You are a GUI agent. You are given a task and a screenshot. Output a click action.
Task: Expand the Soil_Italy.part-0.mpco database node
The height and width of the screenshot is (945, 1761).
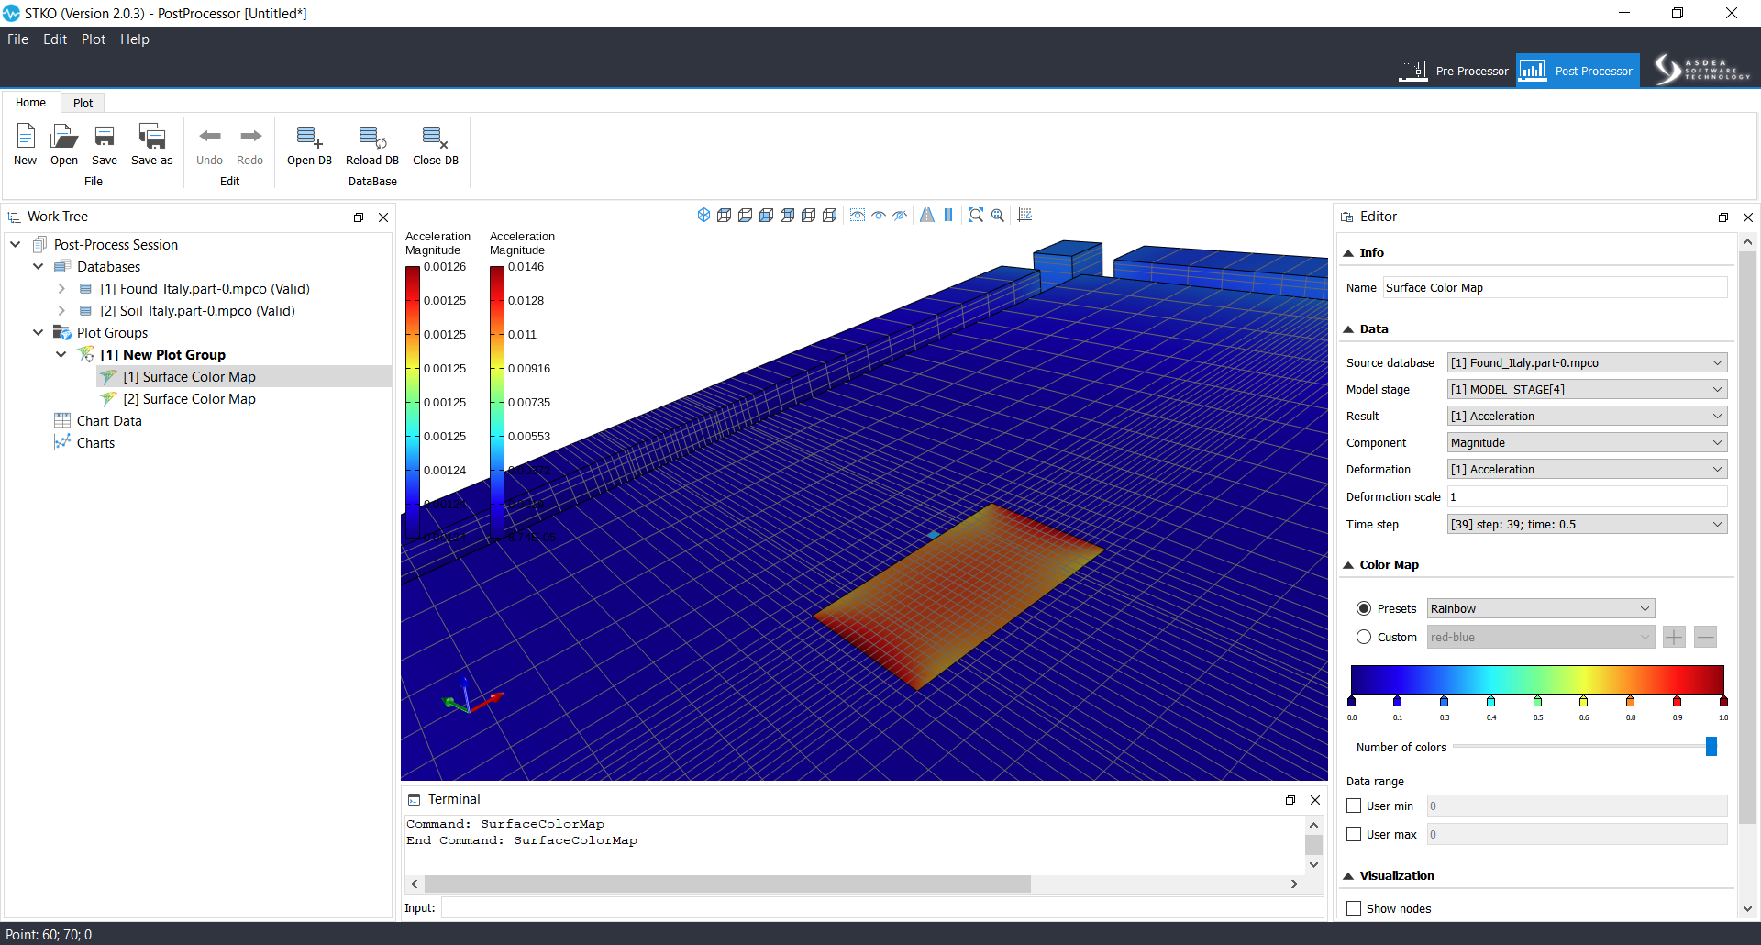(x=61, y=311)
